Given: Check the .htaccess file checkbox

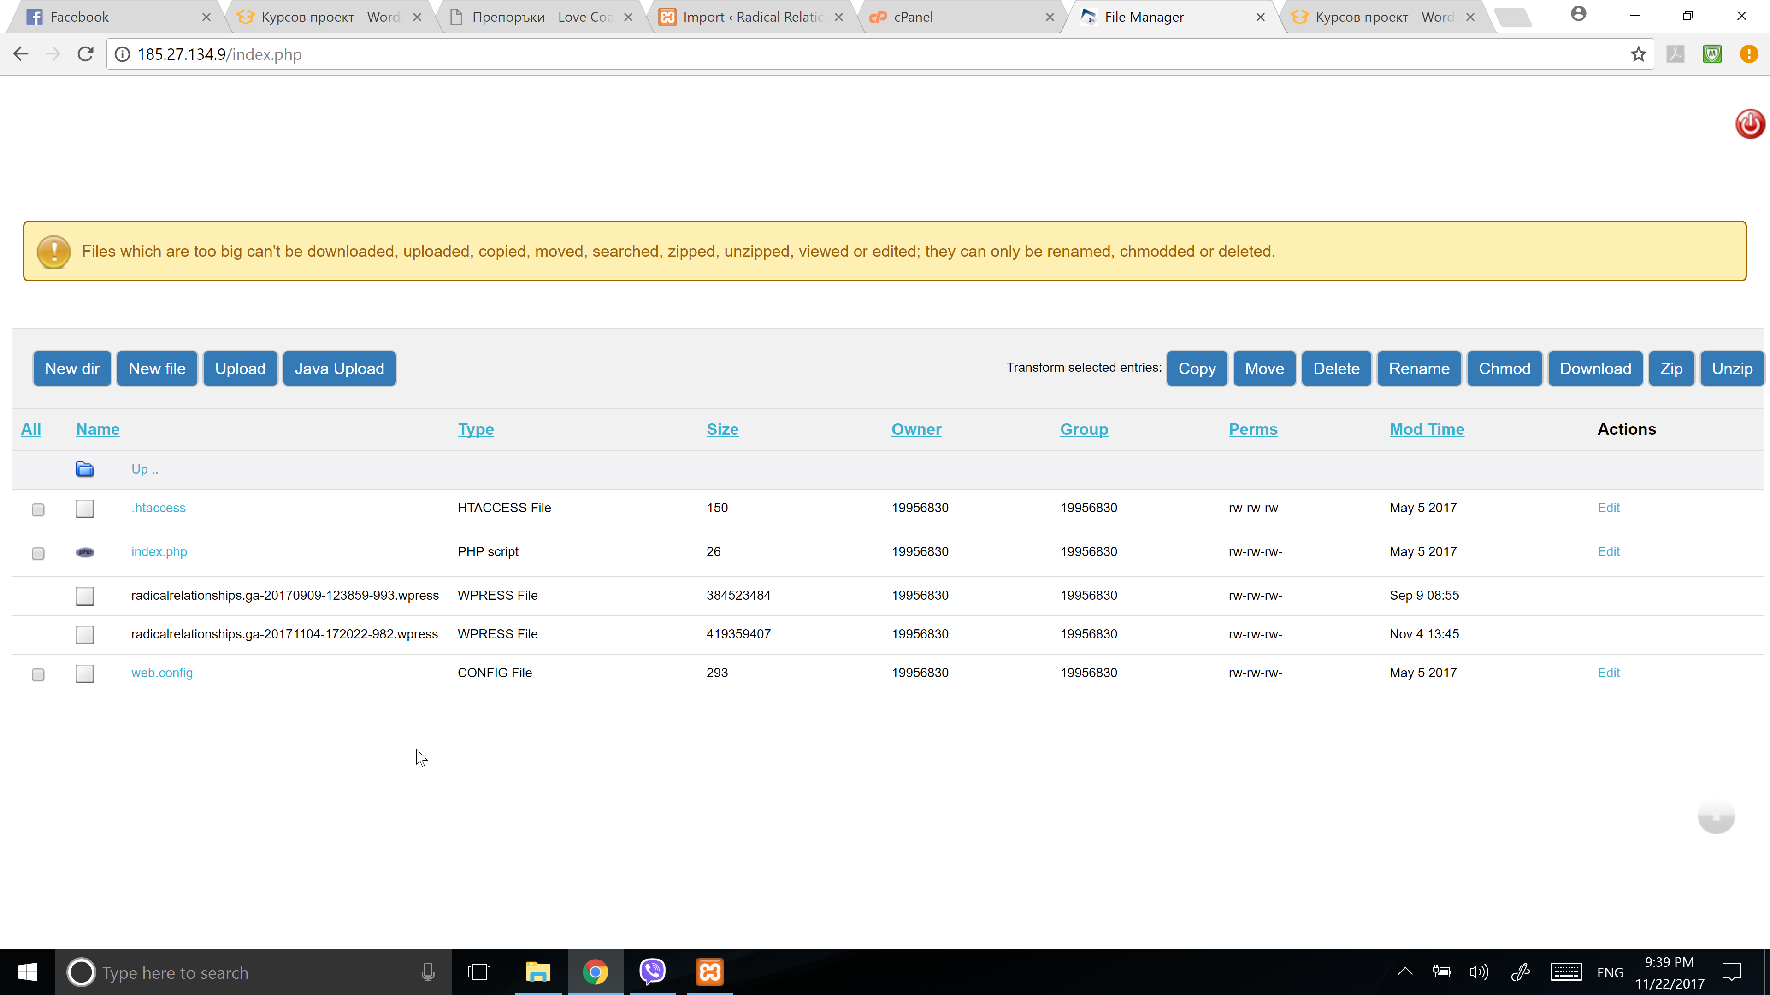Looking at the screenshot, I should point(38,509).
